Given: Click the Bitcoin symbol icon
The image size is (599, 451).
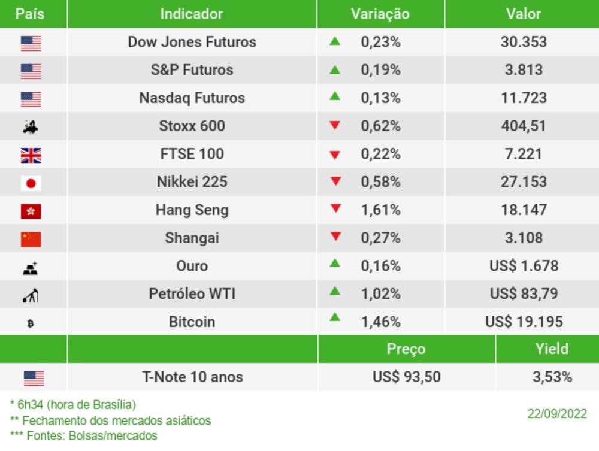Looking at the screenshot, I should point(31,323).
